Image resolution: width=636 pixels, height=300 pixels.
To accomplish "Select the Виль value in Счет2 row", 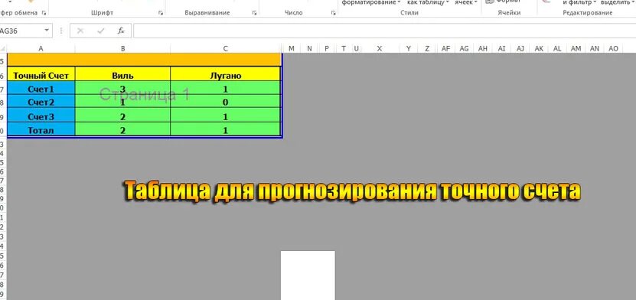I will click(123, 101).
